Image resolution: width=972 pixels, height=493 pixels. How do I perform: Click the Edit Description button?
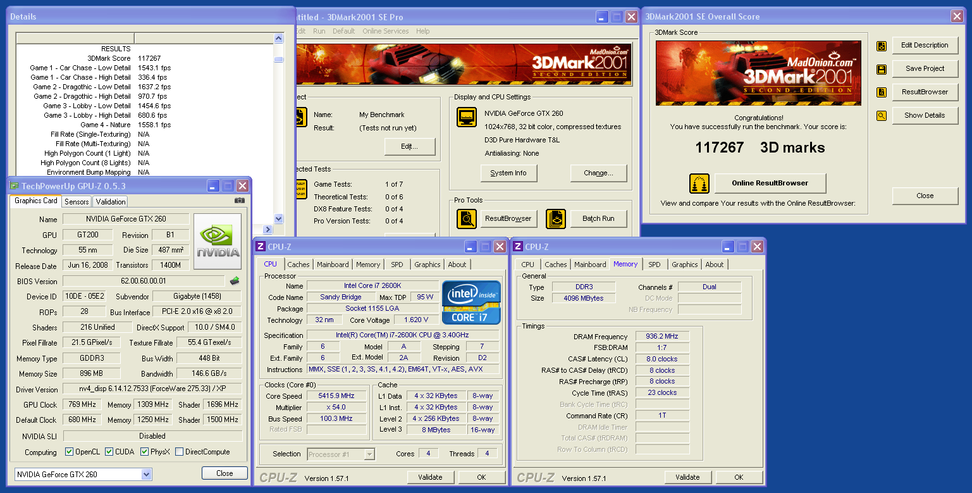(925, 46)
